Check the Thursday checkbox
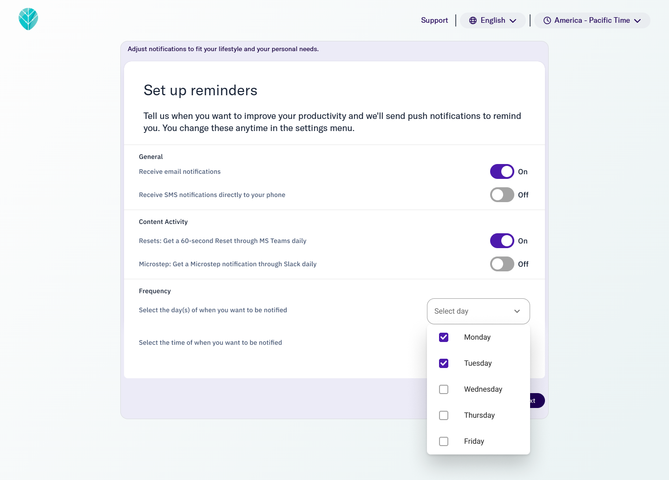This screenshot has height=480, width=669. point(443,415)
